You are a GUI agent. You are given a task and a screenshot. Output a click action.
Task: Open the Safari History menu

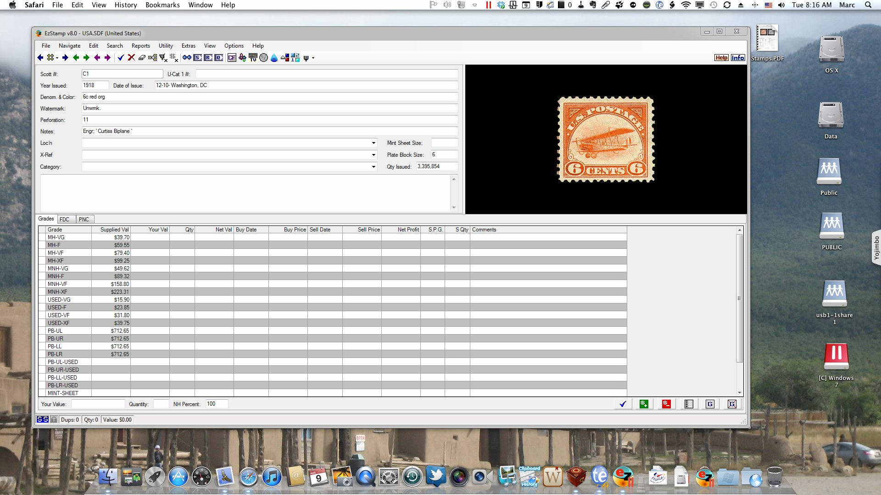(x=125, y=5)
